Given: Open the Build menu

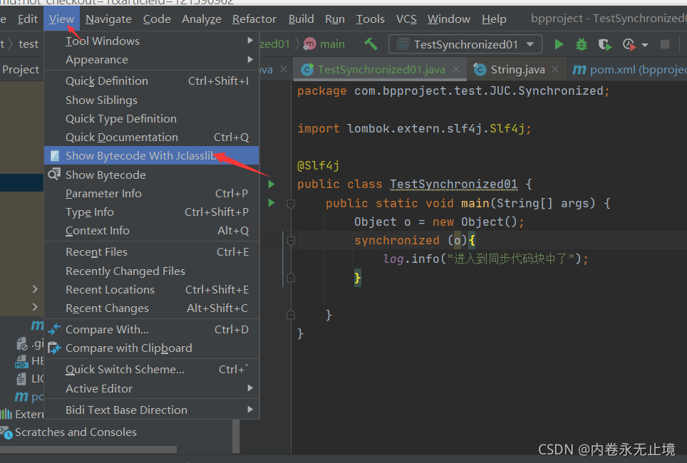Looking at the screenshot, I should [301, 19].
